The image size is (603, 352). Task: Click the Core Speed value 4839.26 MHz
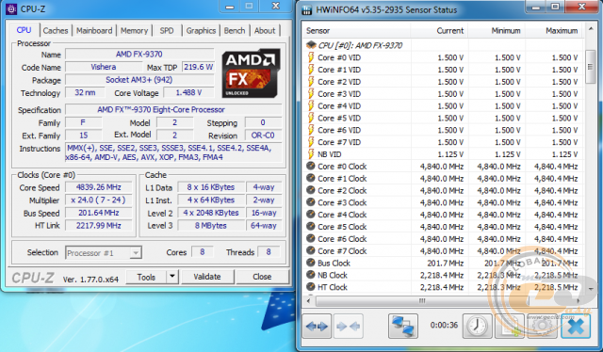[98, 187]
